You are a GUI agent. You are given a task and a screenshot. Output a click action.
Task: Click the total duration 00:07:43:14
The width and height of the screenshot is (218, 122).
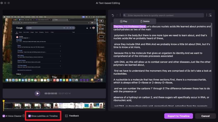coord(64,94)
